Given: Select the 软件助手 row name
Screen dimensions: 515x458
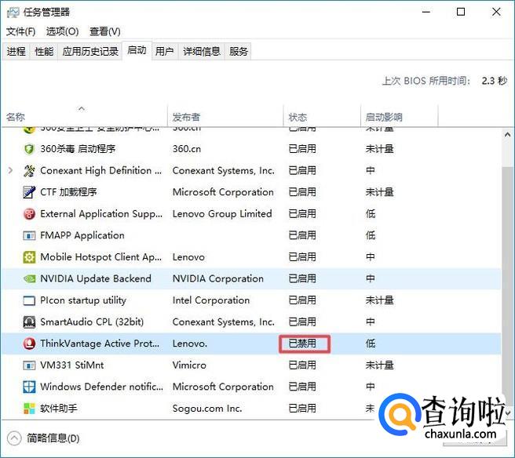Looking at the screenshot, I should point(59,409).
